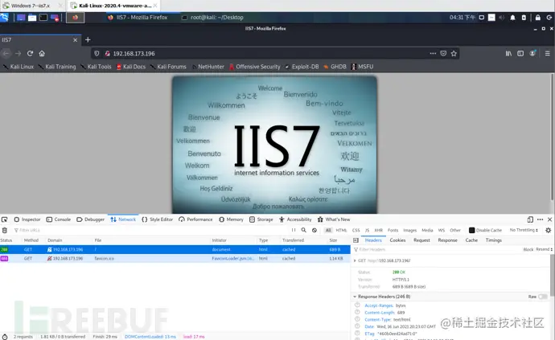Close the IIS7 browser tab
The width and height of the screenshot is (555, 340).
point(75,40)
